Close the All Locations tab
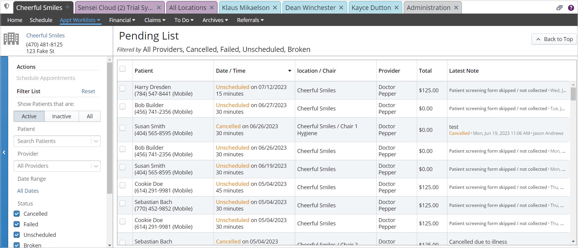Image resolution: width=578 pixels, height=248 pixels. [x=212, y=8]
